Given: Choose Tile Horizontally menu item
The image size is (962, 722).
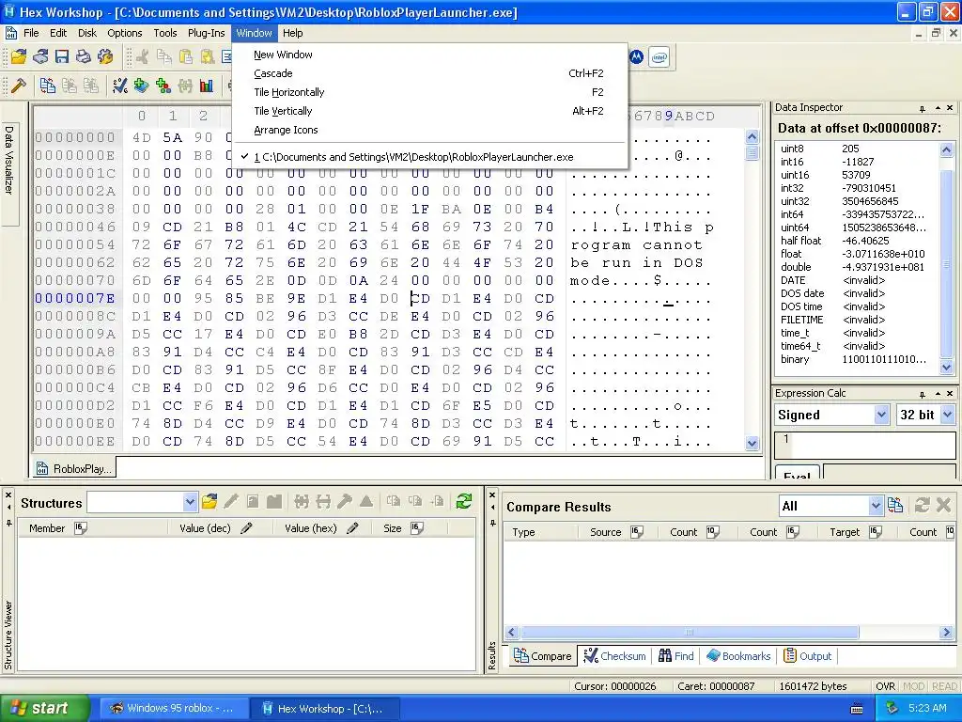Looking at the screenshot, I should tap(428, 92).
